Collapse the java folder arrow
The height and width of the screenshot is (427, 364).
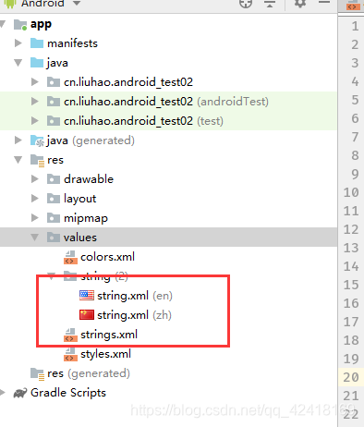(x=18, y=63)
